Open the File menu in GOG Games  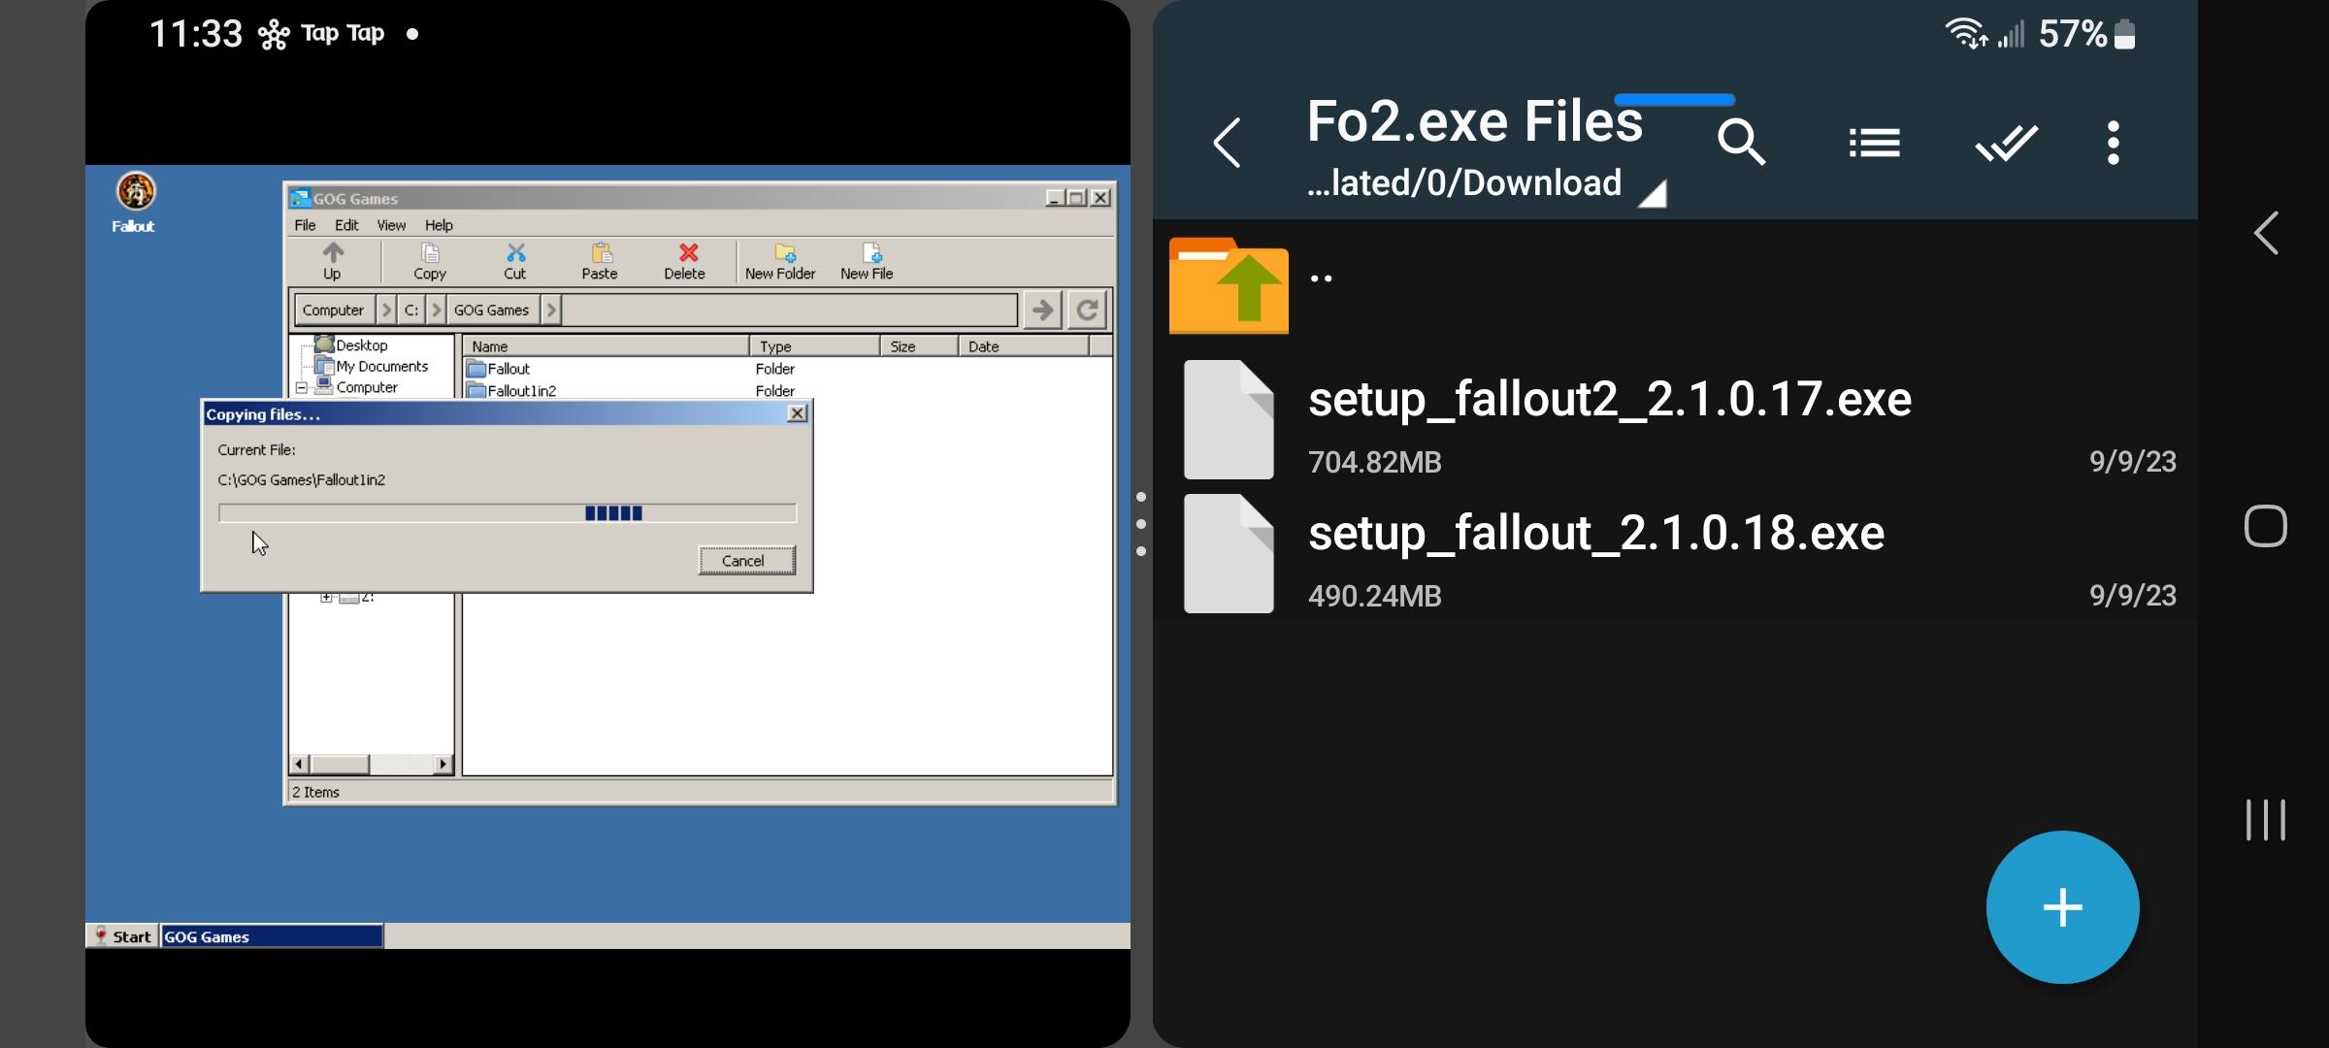306,225
